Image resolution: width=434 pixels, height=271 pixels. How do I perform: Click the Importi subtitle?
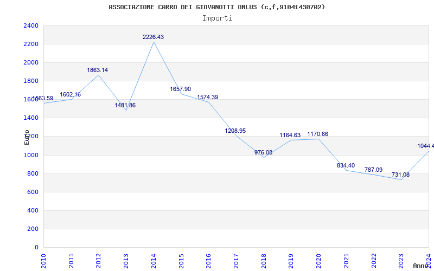point(217,18)
